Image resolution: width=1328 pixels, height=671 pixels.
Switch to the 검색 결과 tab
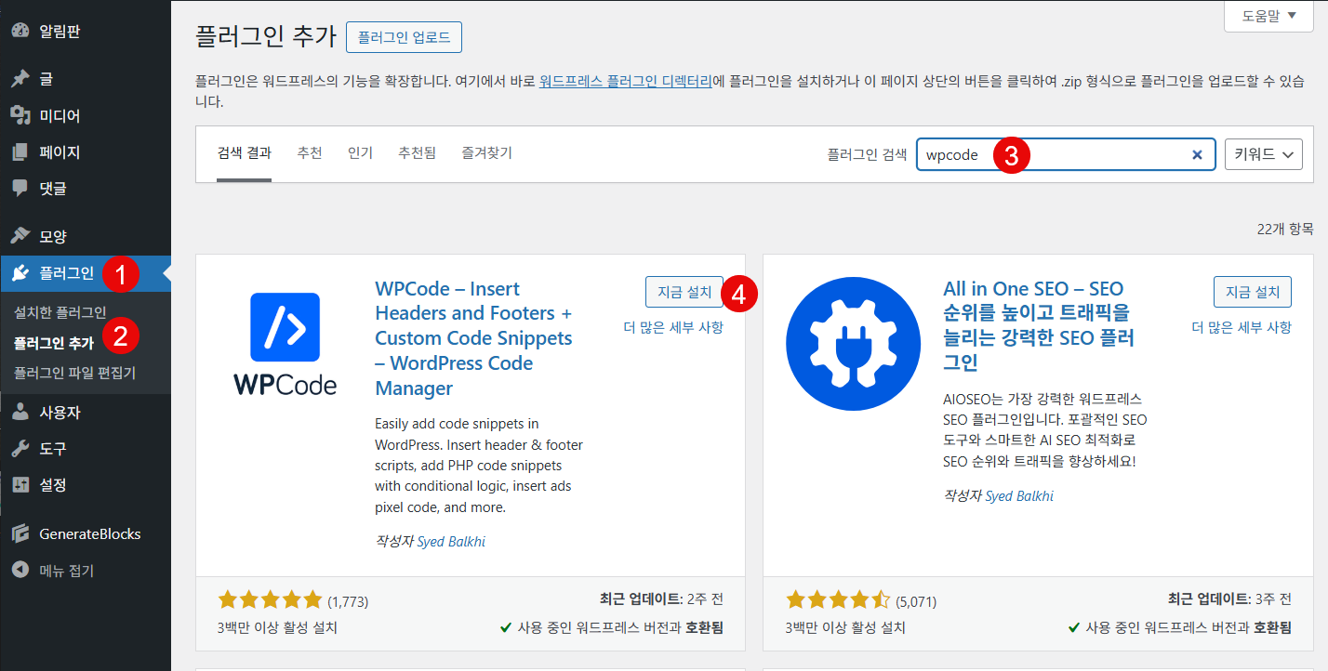244,153
